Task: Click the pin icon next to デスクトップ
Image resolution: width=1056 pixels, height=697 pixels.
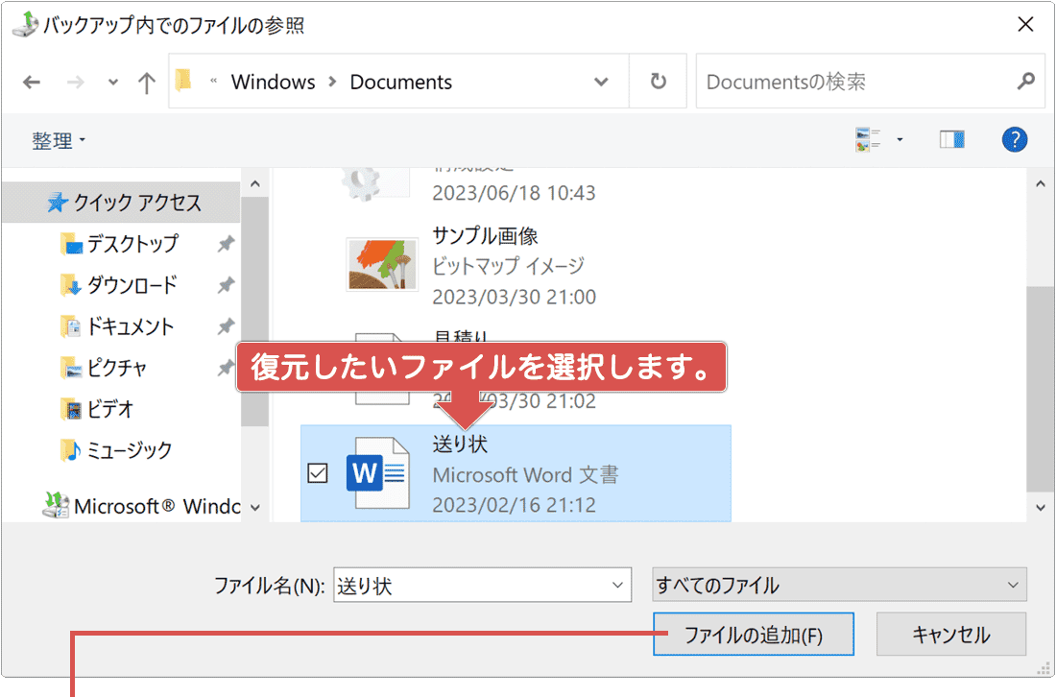Action: pyautogui.click(x=224, y=244)
